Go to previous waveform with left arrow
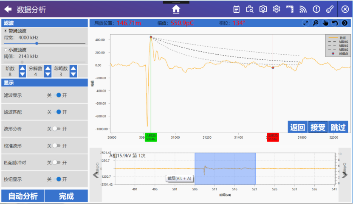 coord(96,175)
